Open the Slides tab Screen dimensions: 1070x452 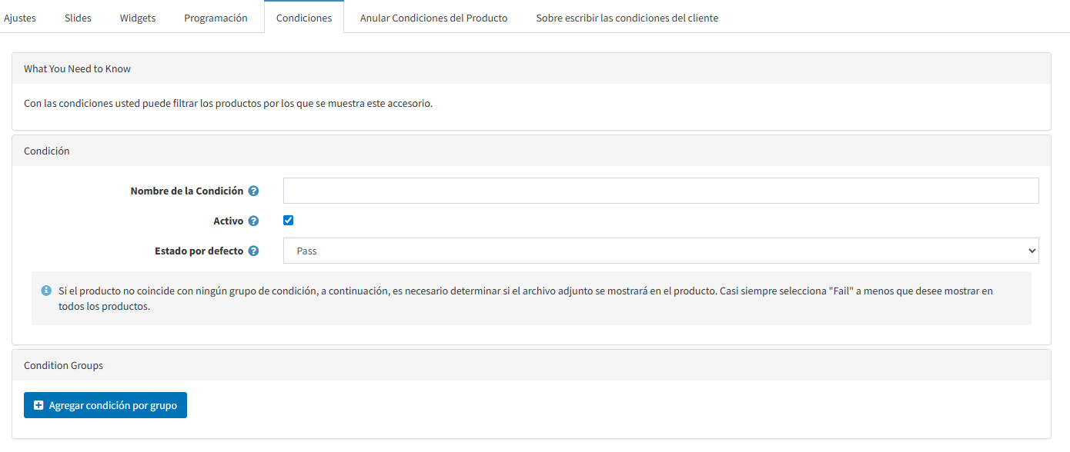(x=78, y=18)
